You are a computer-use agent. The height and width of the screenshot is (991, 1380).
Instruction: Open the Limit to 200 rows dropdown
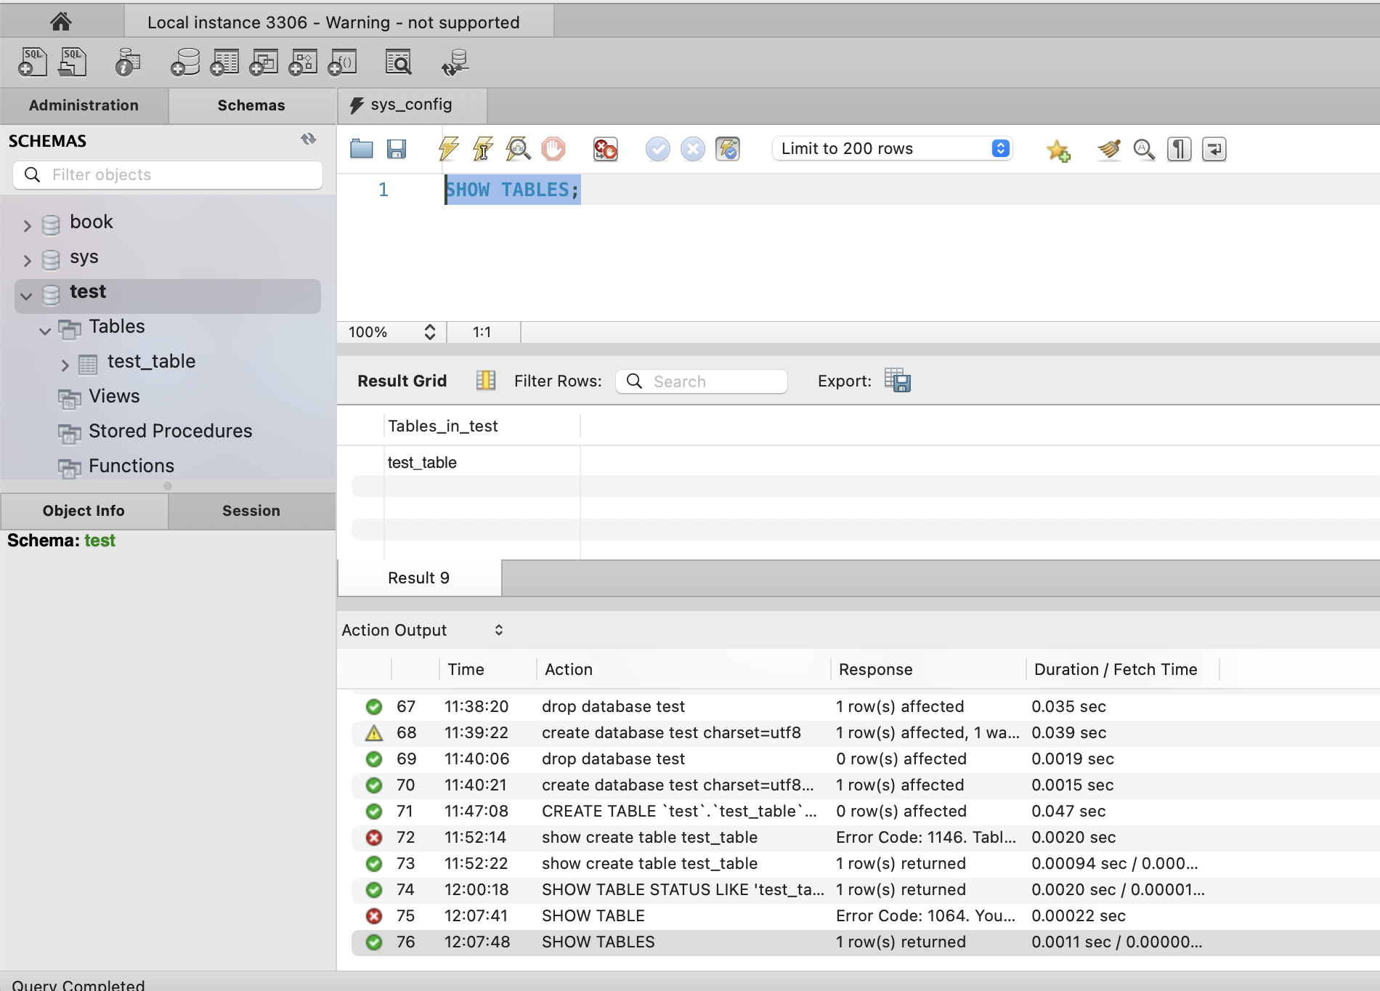click(x=892, y=149)
